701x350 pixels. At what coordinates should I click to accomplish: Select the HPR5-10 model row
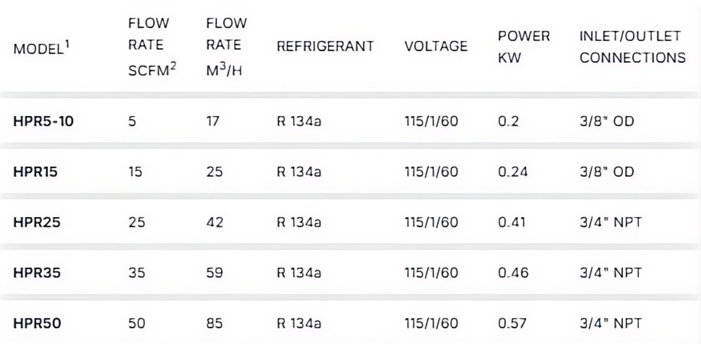coord(350,121)
